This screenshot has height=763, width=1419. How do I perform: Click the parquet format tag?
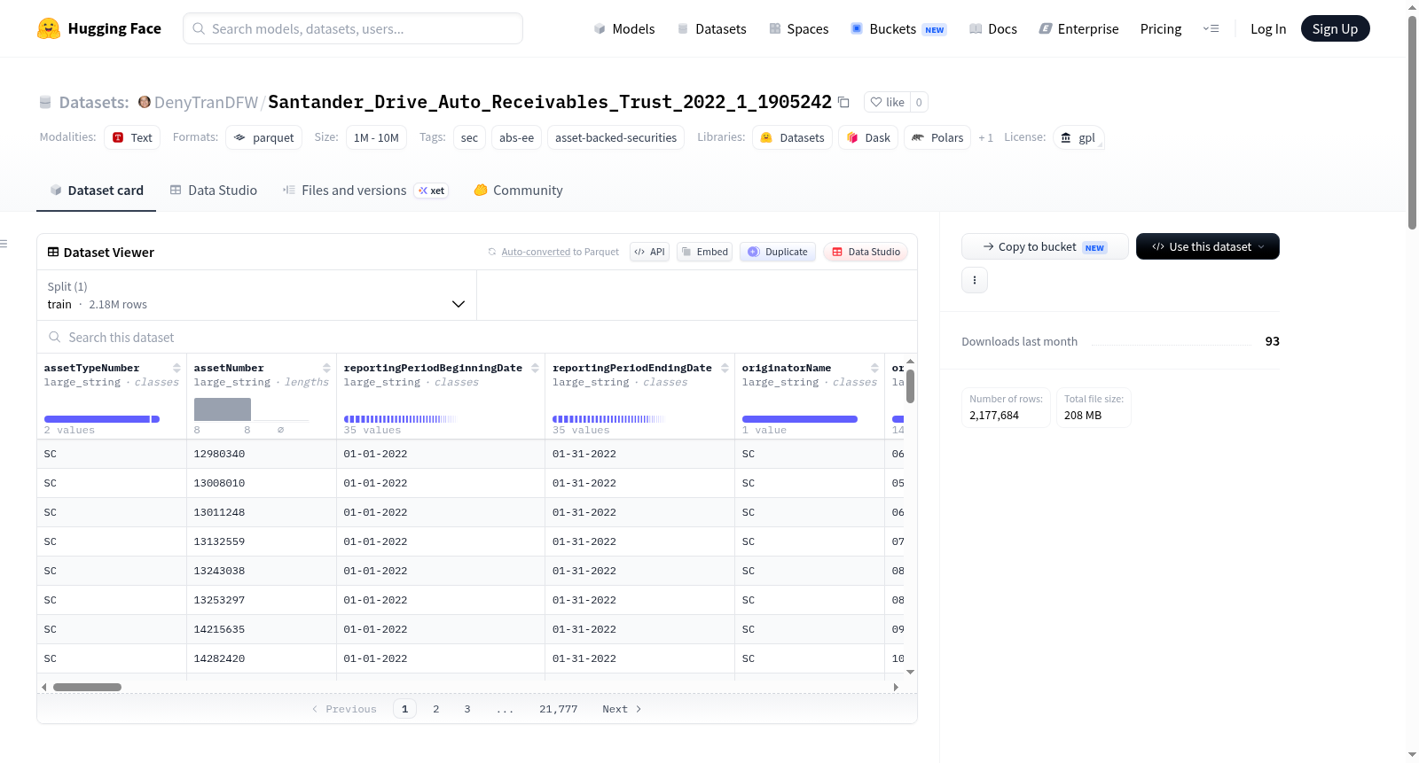tap(263, 137)
